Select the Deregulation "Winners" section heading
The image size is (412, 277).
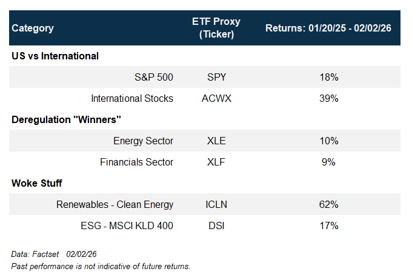pyautogui.click(x=67, y=119)
